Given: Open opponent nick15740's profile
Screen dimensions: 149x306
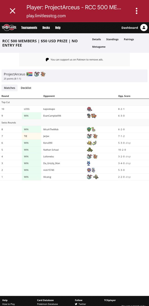Looking at the screenshot, I should pos(48,170).
